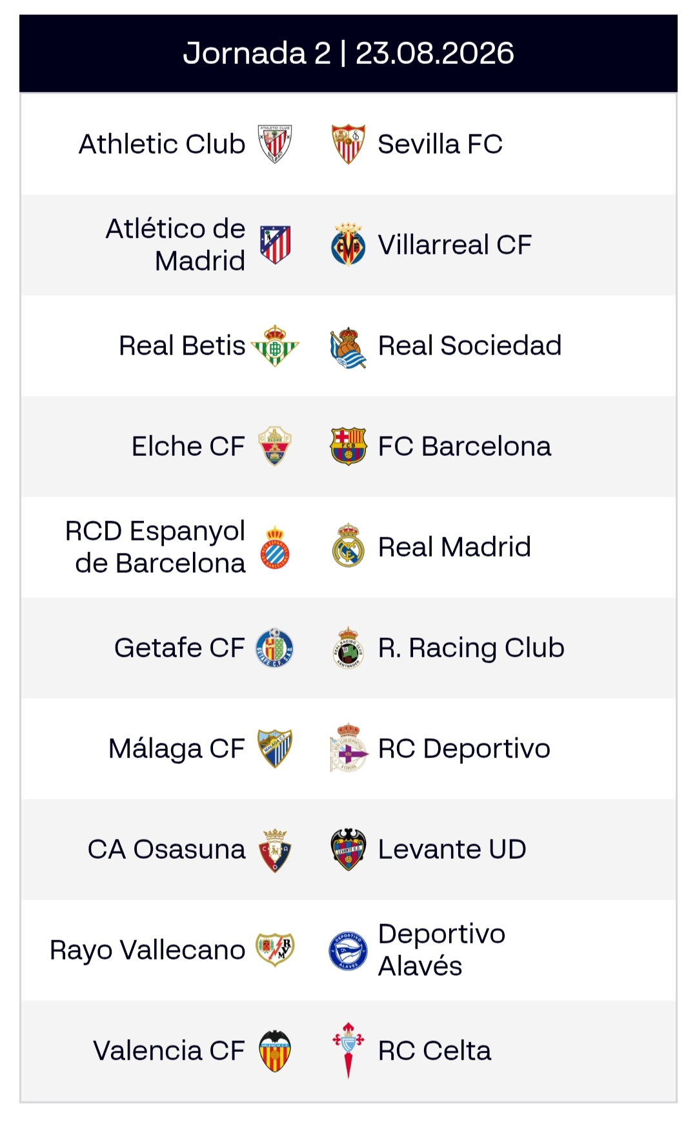Click the Real Madrid crest
This screenshot has width=697, height=1130.
click(348, 546)
